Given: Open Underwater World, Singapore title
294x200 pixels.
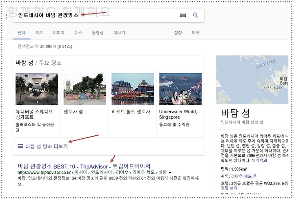Looking at the screenshot, I should (178, 114).
